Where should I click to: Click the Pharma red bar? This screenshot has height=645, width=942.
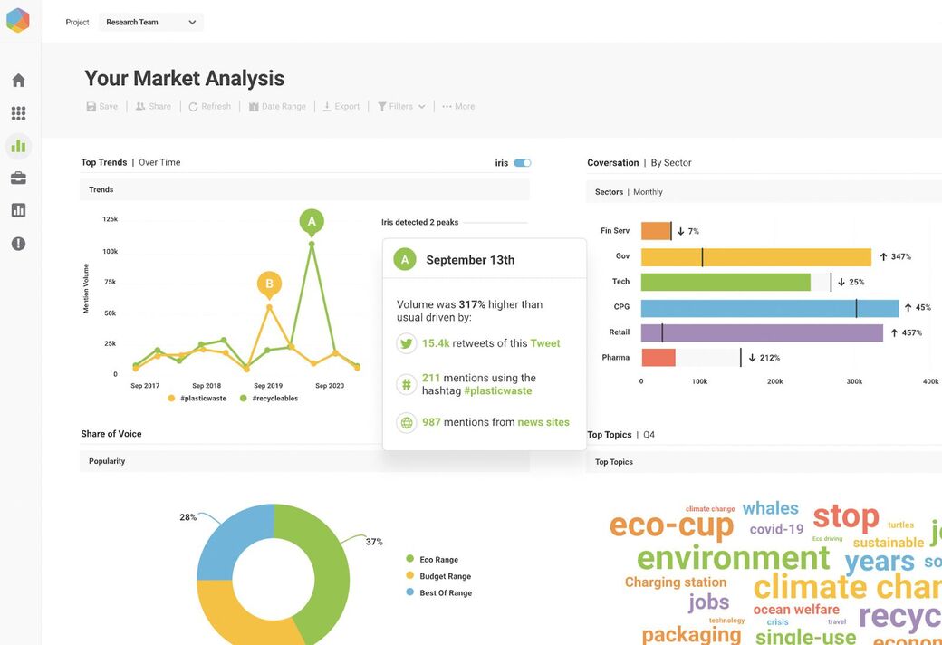(x=658, y=358)
